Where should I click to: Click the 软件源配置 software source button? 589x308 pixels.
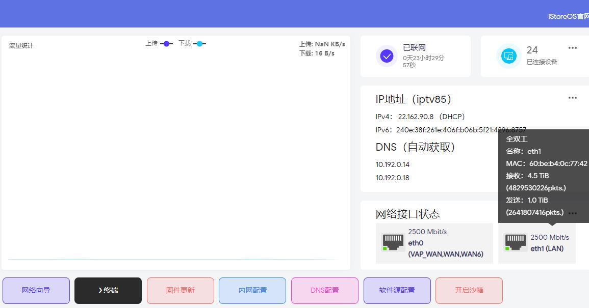coord(397,290)
